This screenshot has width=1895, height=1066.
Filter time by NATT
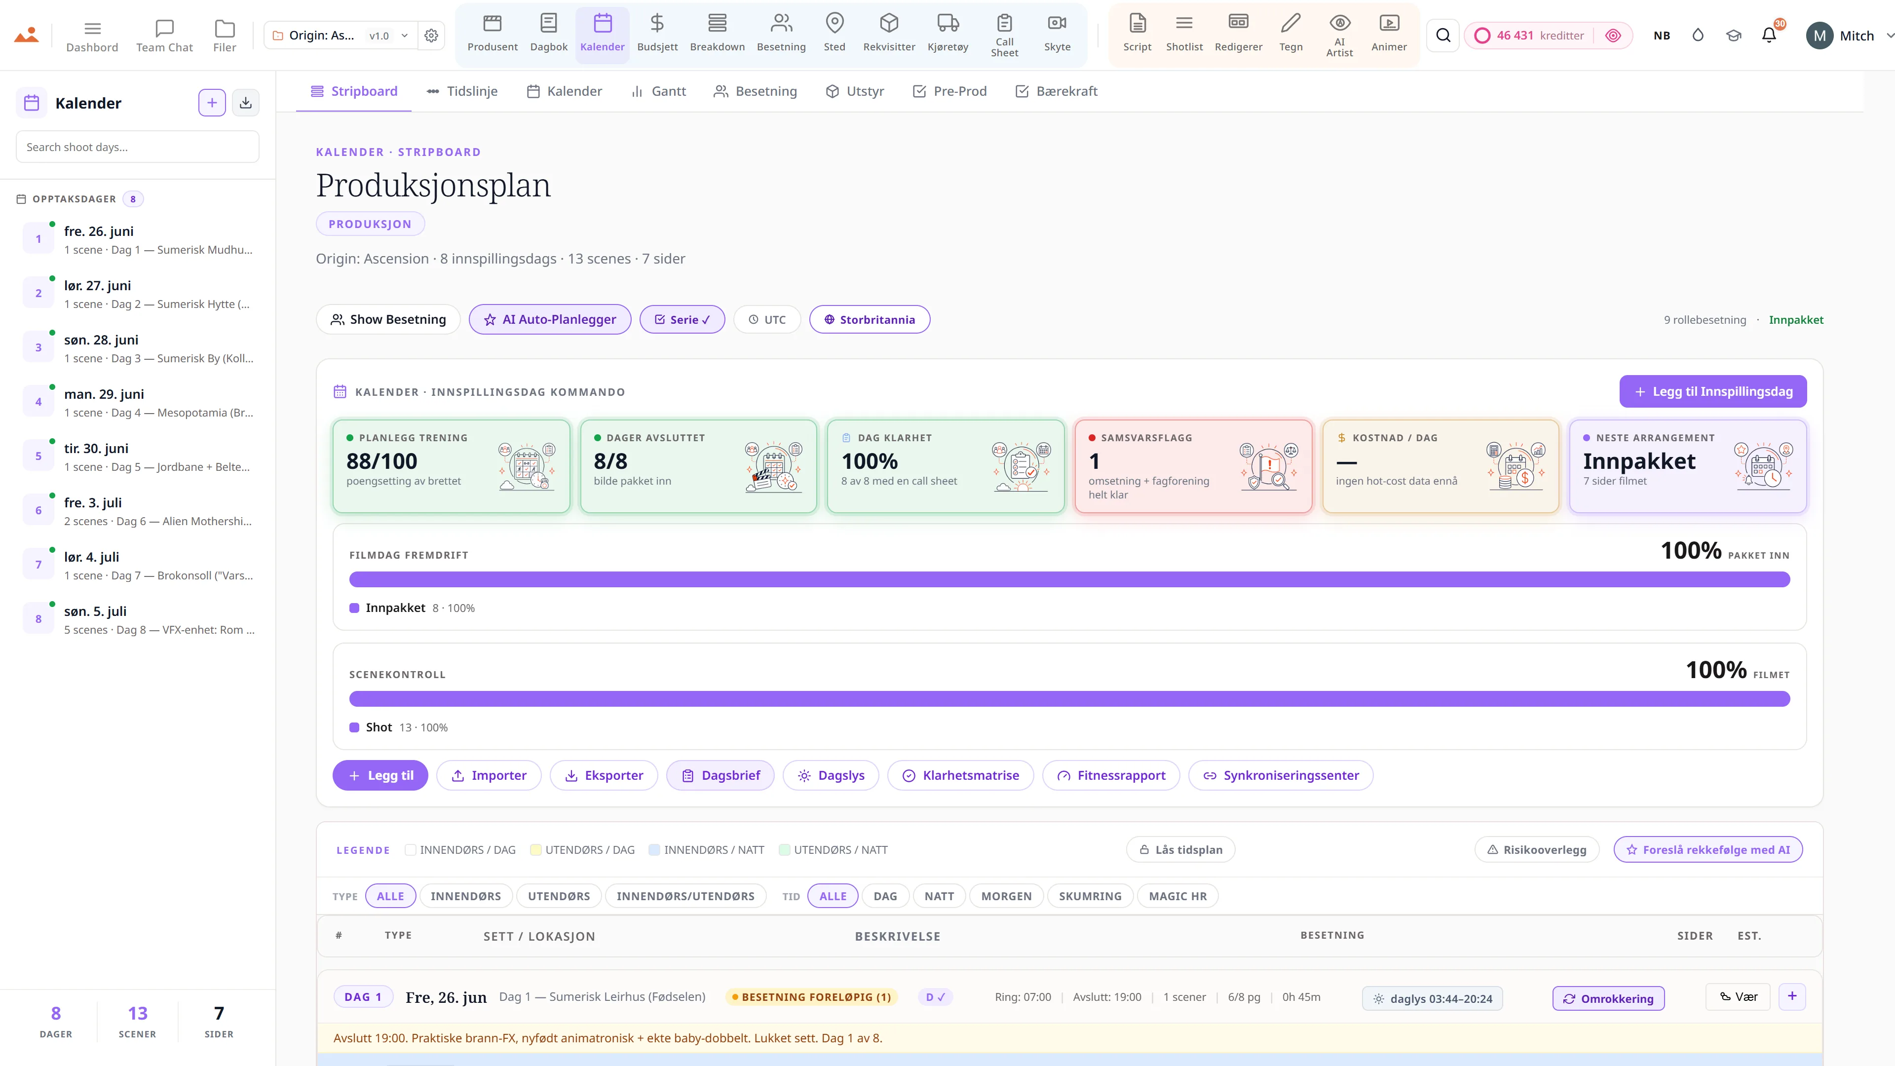[940, 896]
